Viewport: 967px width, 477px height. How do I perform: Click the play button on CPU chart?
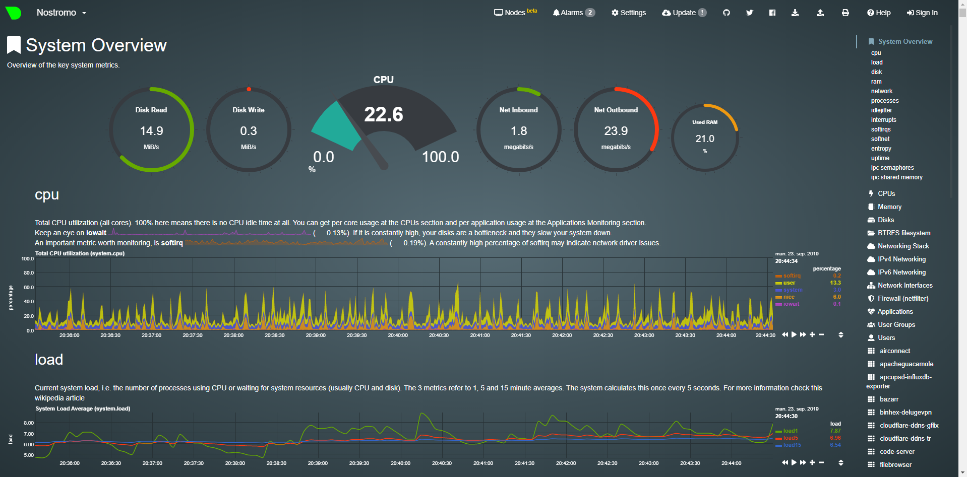(x=794, y=334)
